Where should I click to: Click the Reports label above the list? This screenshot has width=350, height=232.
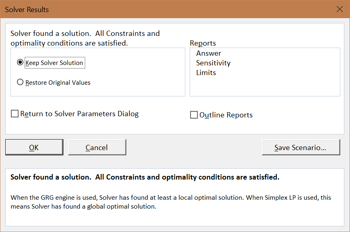203,43
